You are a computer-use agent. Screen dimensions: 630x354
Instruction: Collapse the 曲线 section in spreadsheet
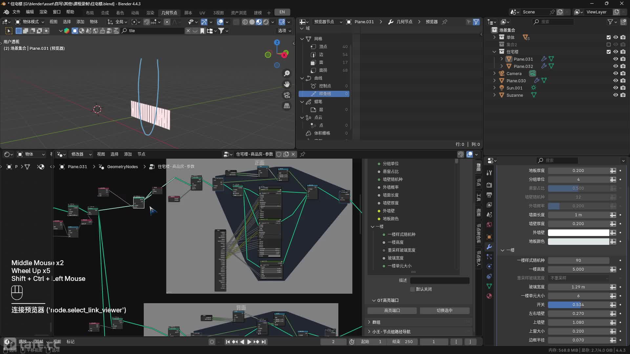coord(302,78)
